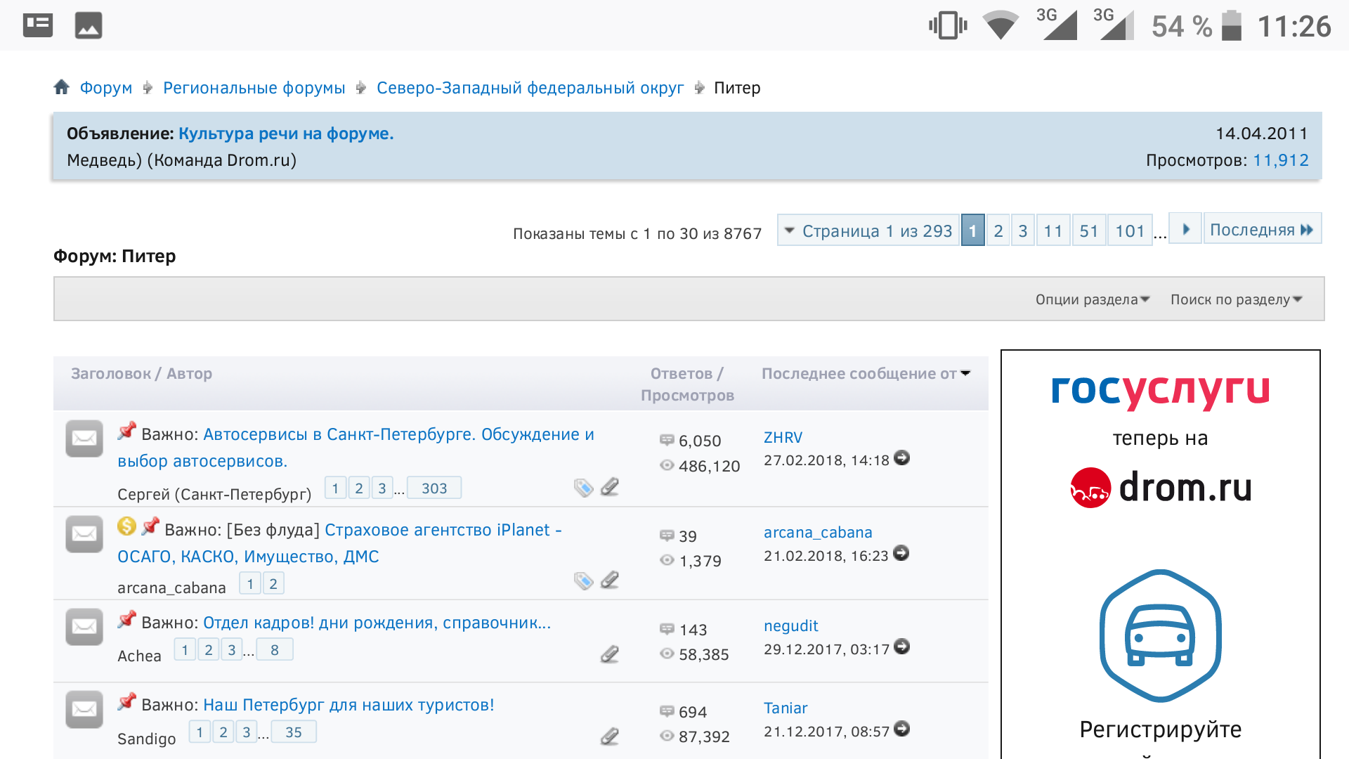
Task: Click the Последняя last page button
Action: (x=1261, y=230)
